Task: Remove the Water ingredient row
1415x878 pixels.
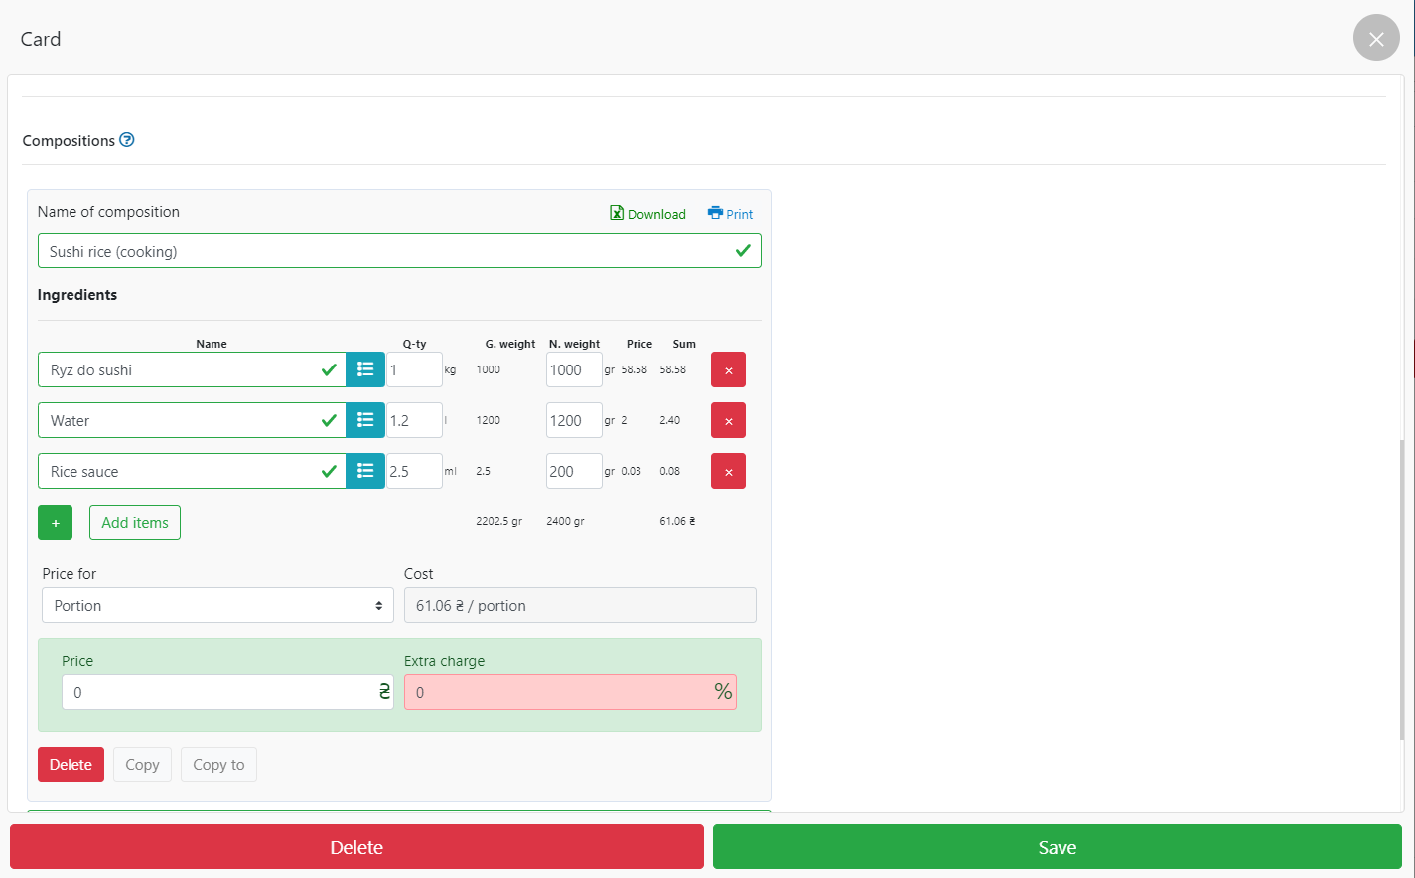Action: [x=728, y=420]
